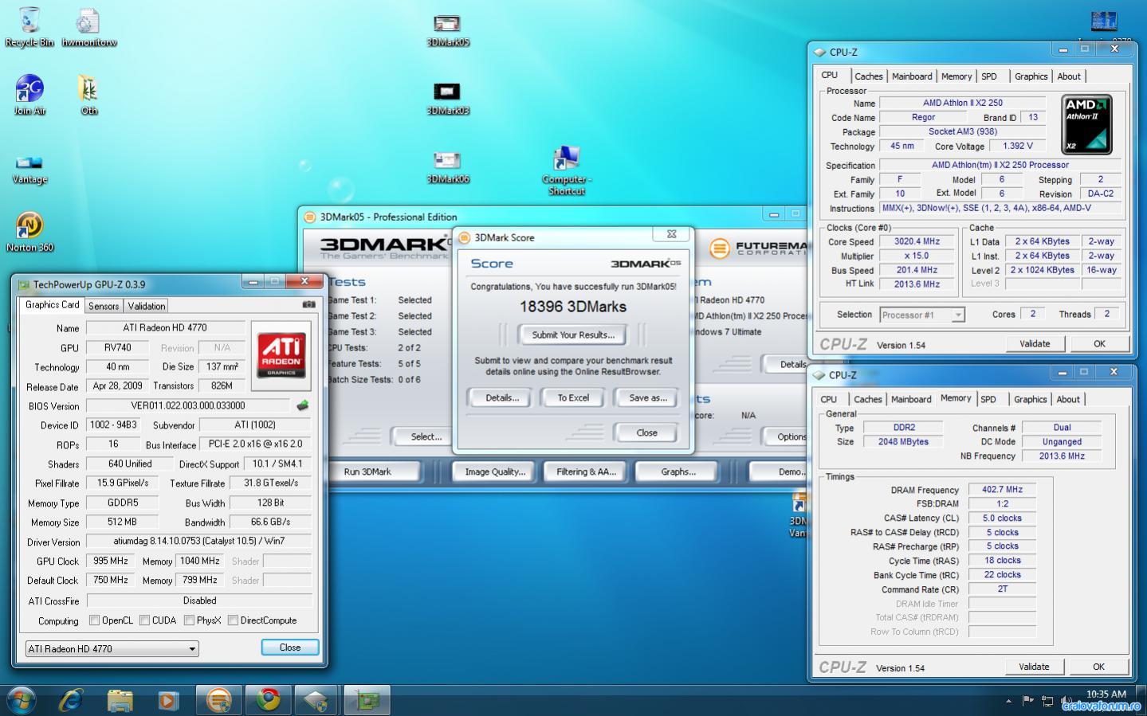The height and width of the screenshot is (716, 1147).
Task: Click the Graphs... button
Action: click(x=678, y=471)
